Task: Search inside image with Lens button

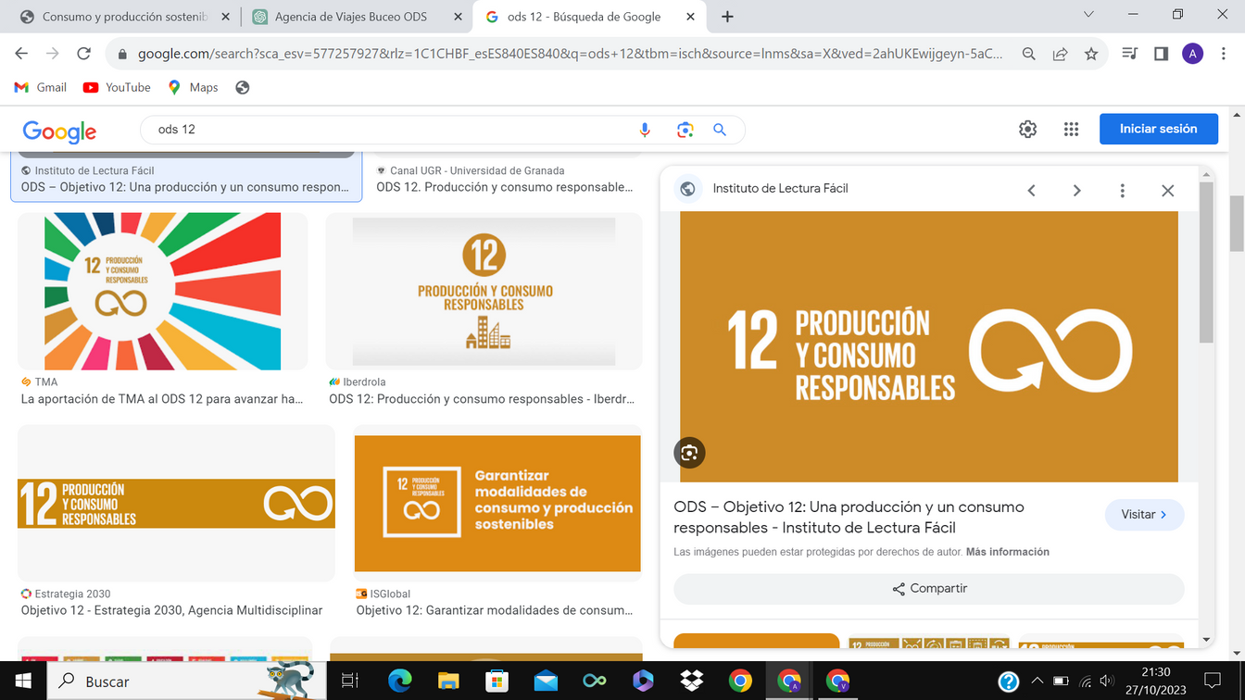Action: pyautogui.click(x=689, y=453)
